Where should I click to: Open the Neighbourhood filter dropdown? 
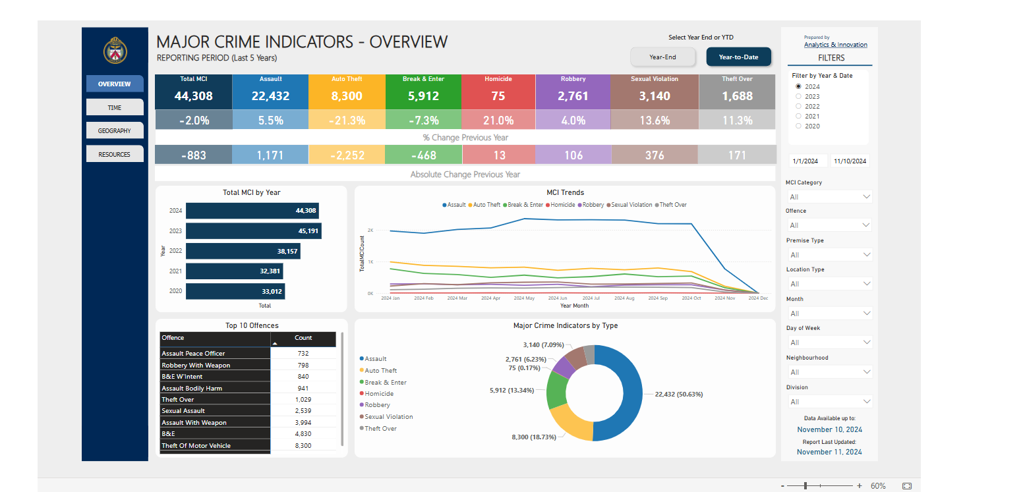tap(829, 372)
